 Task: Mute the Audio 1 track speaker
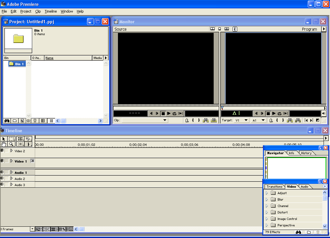[2, 172]
